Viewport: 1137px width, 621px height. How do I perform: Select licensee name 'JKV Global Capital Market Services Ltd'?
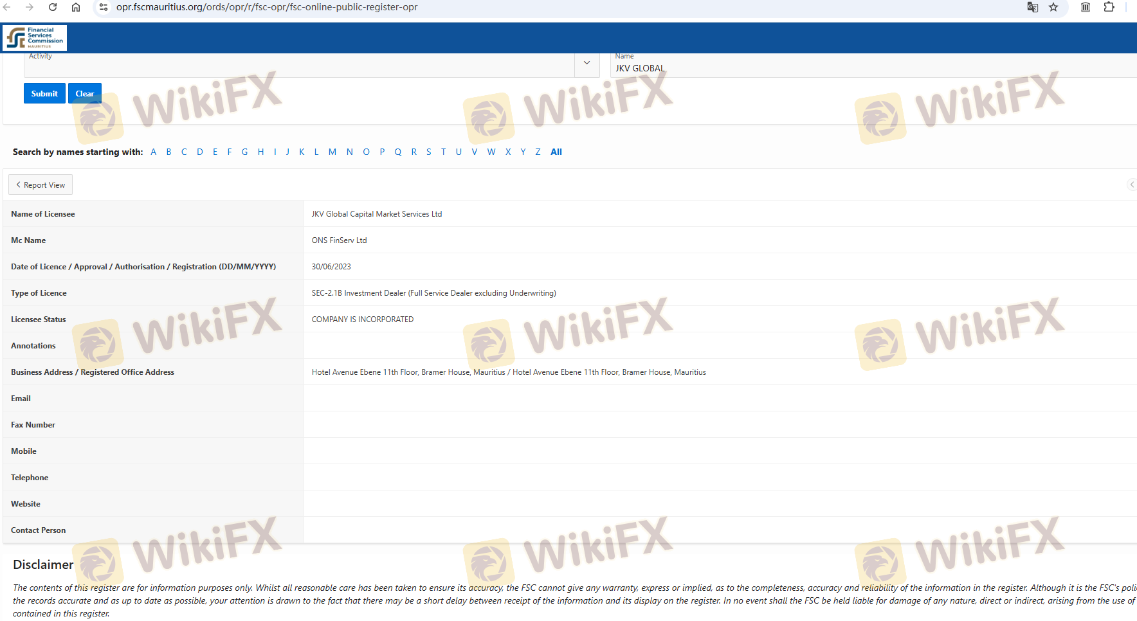pyautogui.click(x=377, y=214)
